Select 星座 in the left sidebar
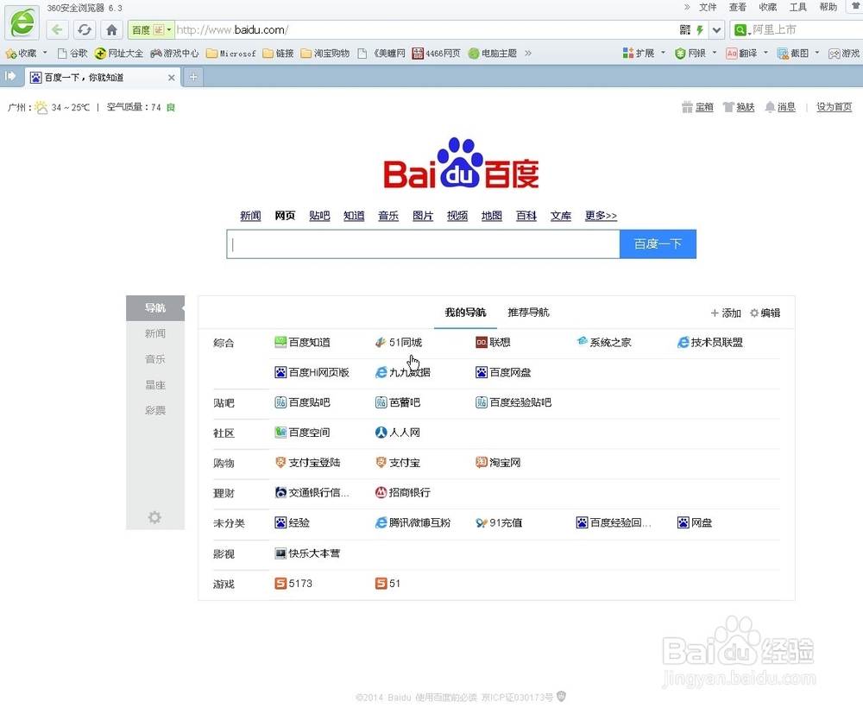The width and height of the screenshot is (863, 708). tap(155, 385)
